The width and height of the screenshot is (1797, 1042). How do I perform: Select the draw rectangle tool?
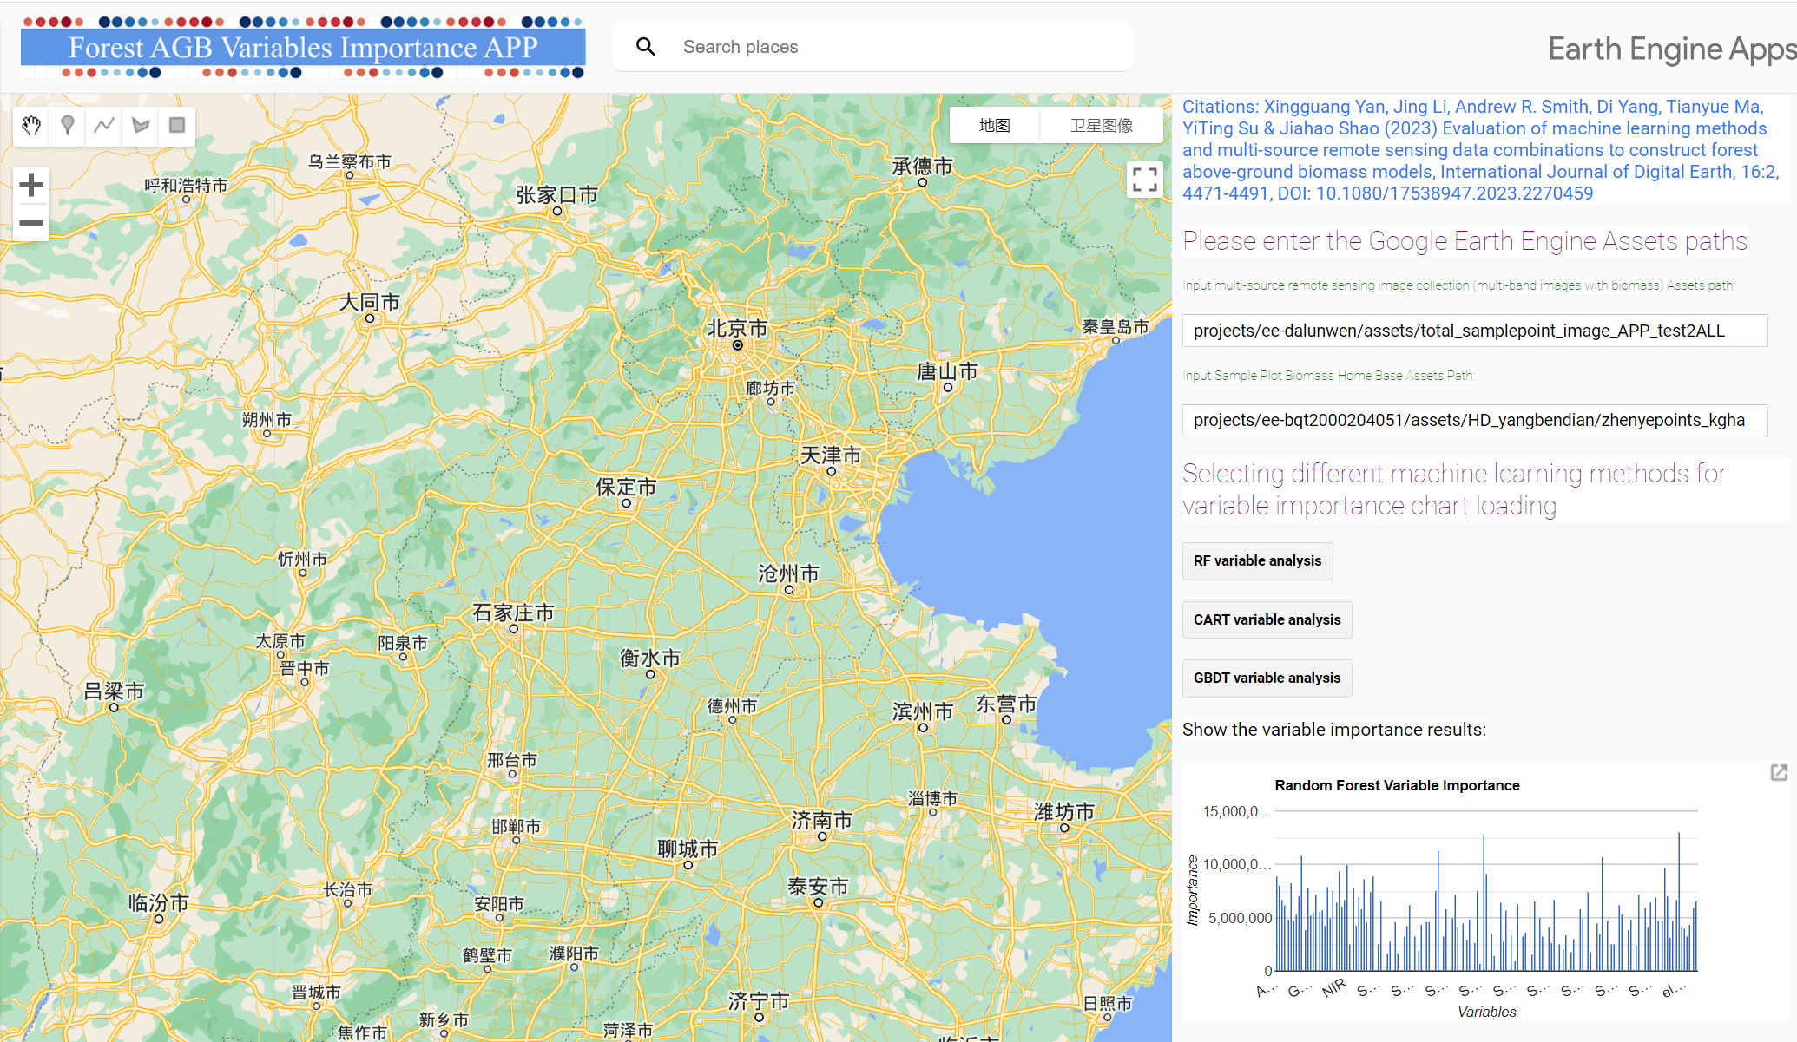point(177,126)
